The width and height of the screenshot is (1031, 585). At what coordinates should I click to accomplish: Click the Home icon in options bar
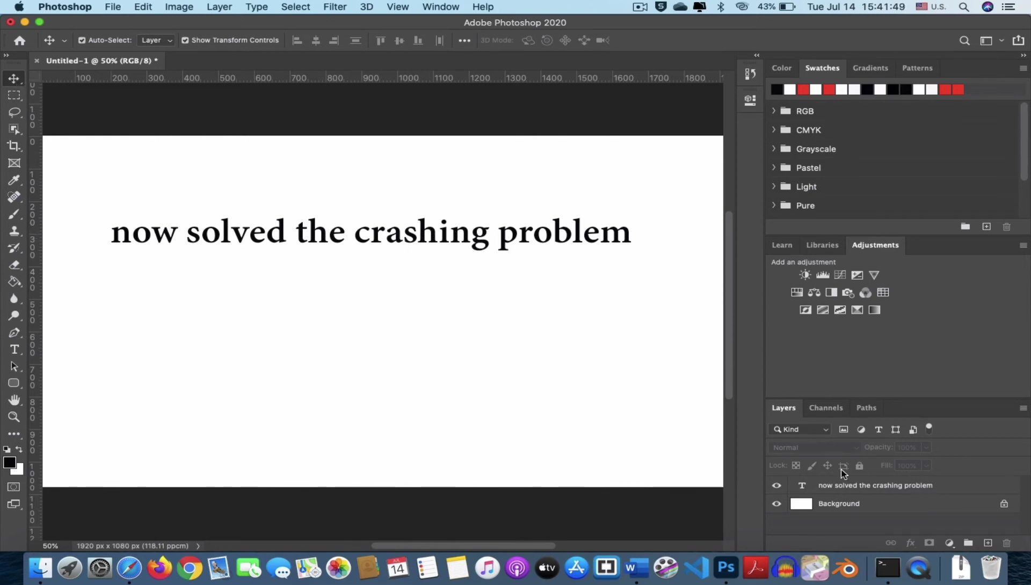tap(20, 41)
